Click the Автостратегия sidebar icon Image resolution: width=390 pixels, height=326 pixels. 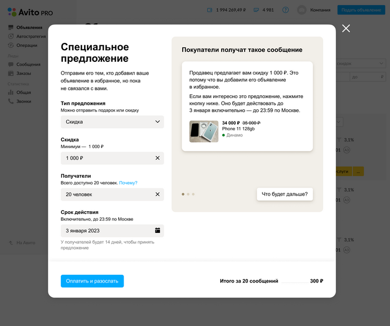click(x=11, y=36)
